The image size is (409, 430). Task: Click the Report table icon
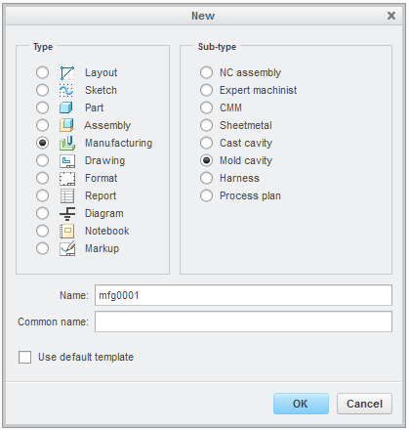tap(67, 195)
